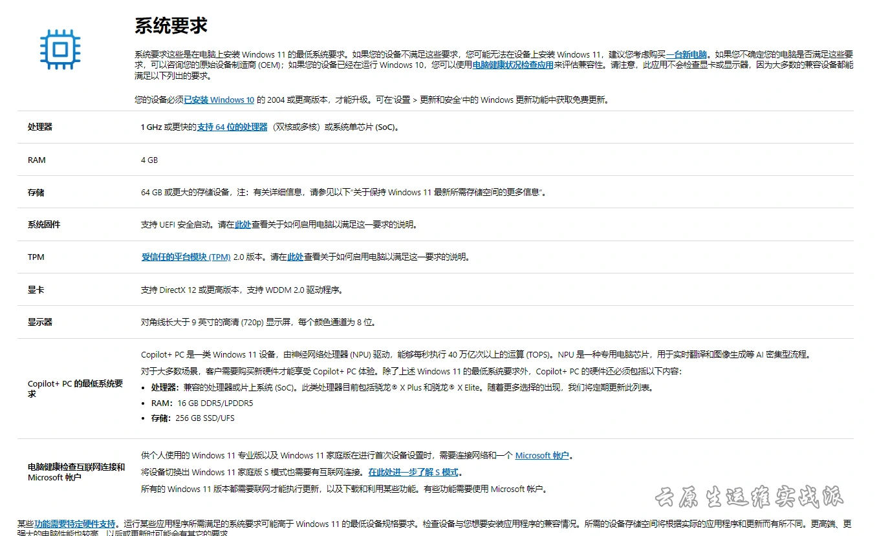Click the 显卡 row label
The height and width of the screenshot is (536, 879).
click(36, 290)
